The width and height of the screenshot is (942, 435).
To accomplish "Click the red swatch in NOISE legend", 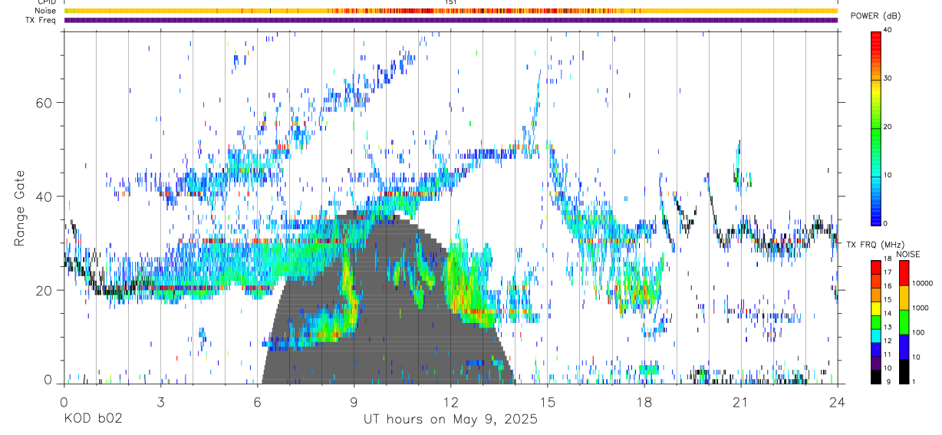I will (903, 272).
